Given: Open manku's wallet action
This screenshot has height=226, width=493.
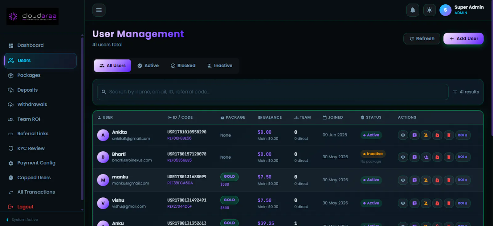Looking at the screenshot, I should coord(414,180).
